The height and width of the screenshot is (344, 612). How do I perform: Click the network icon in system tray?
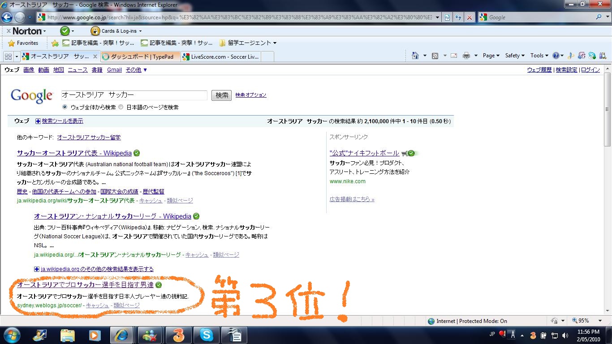tap(555, 335)
